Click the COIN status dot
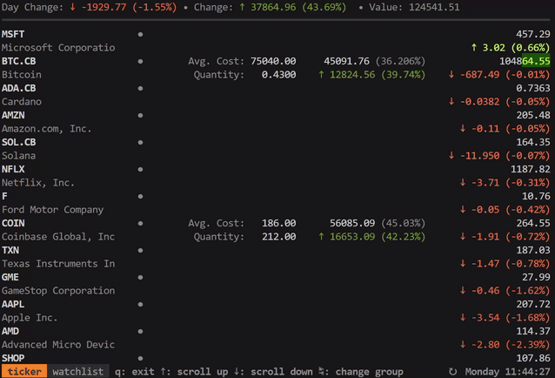The height and width of the screenshot is (378, 555). [x=141, y=223]
